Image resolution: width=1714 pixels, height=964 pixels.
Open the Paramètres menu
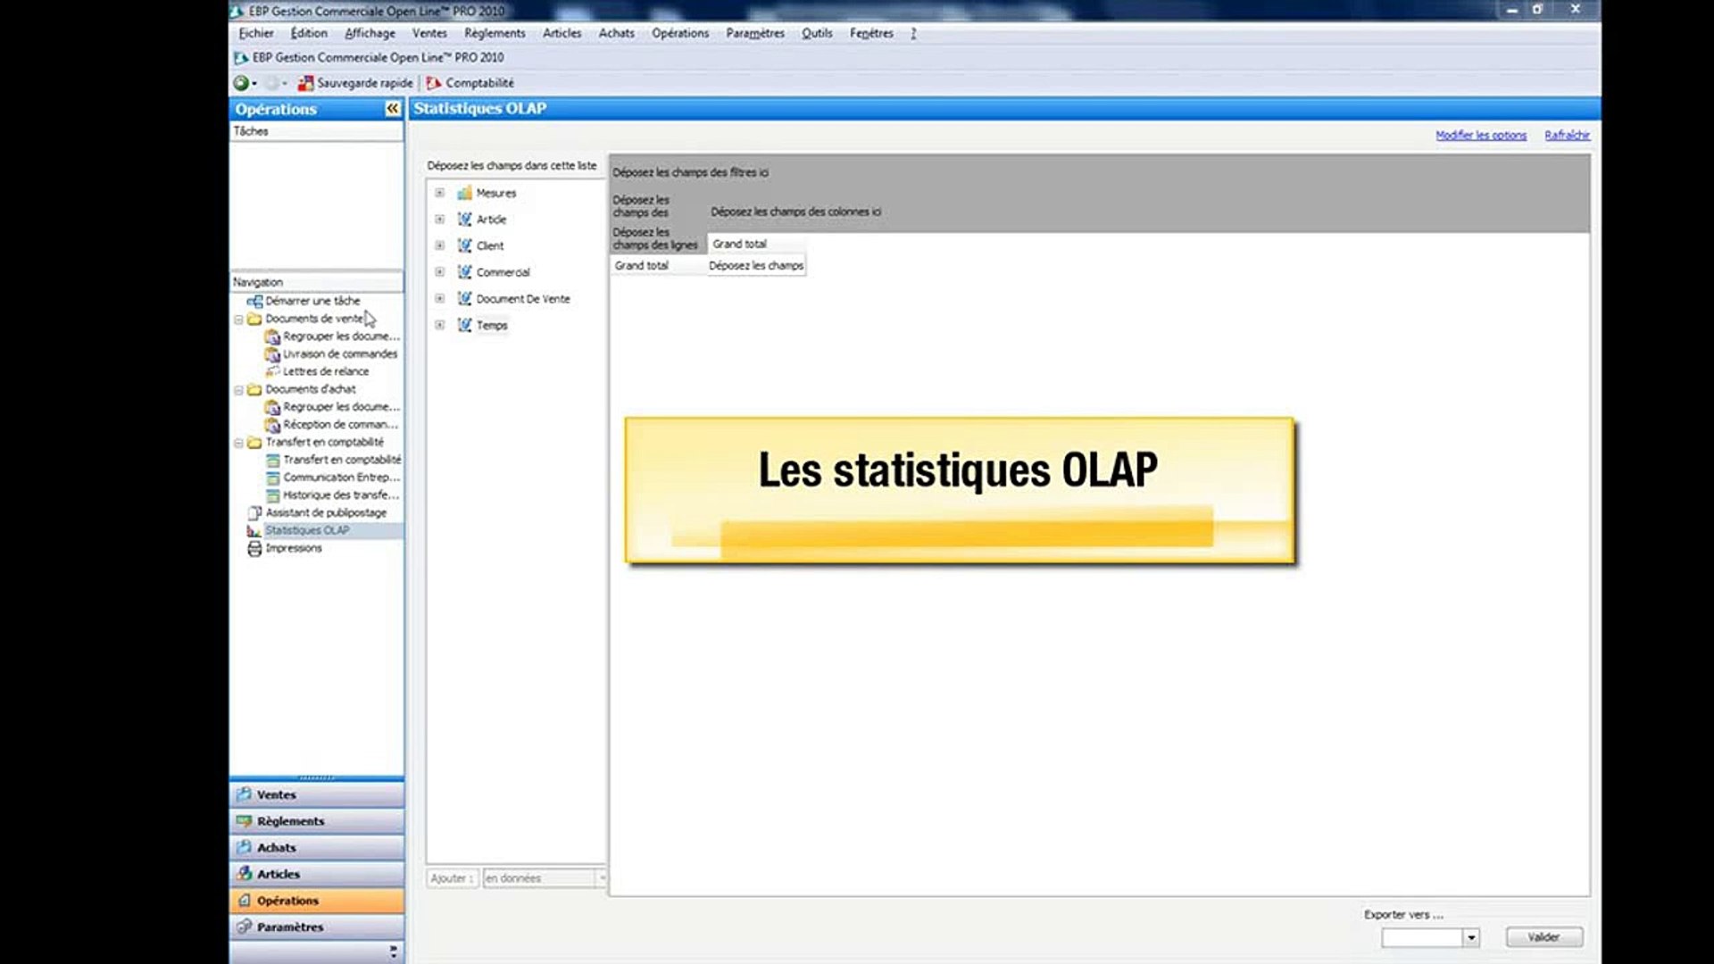click(754, 33)
